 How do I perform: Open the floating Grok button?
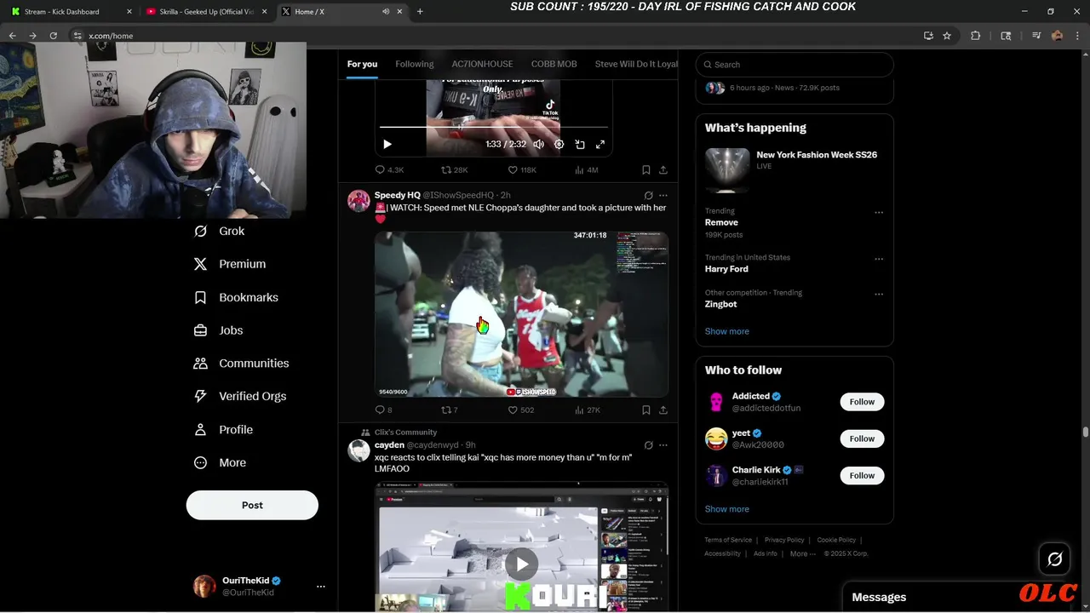click(x=1054, y=559)
